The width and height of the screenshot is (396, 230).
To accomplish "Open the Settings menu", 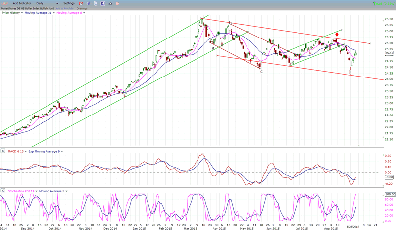I will coord(69,3).
